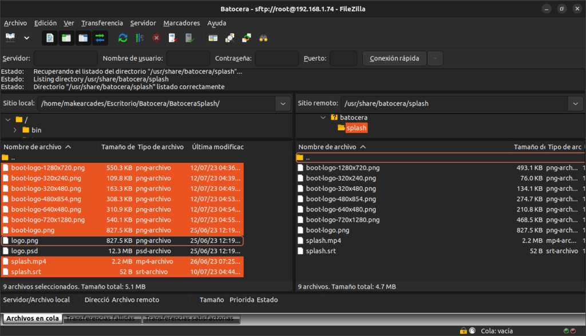Switch to Transferencias fallidas tab
586x336 pixels.
(102, 318)
